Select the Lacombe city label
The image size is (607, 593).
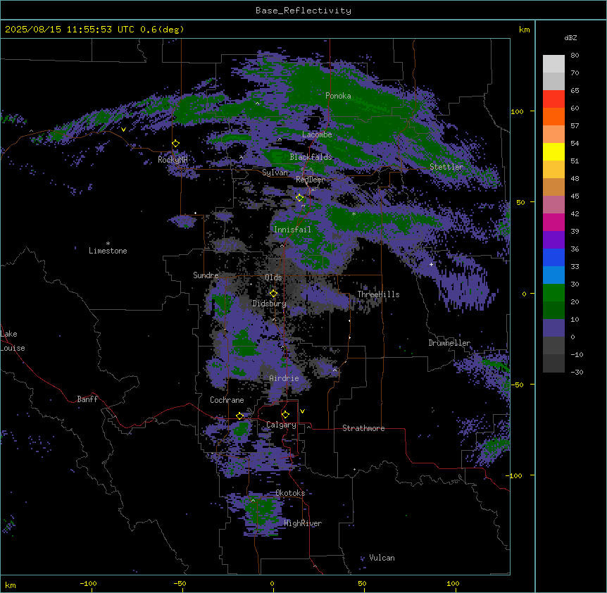point(317,135)
